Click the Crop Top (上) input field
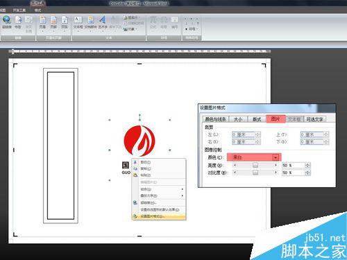347x260 pixels. point(312,135)
